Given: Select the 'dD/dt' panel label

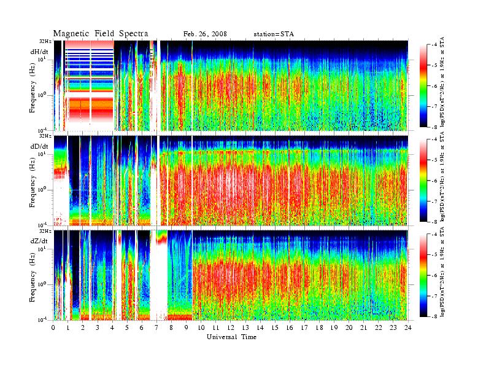Looking at the screenshot, I should (x=39, y=146).
